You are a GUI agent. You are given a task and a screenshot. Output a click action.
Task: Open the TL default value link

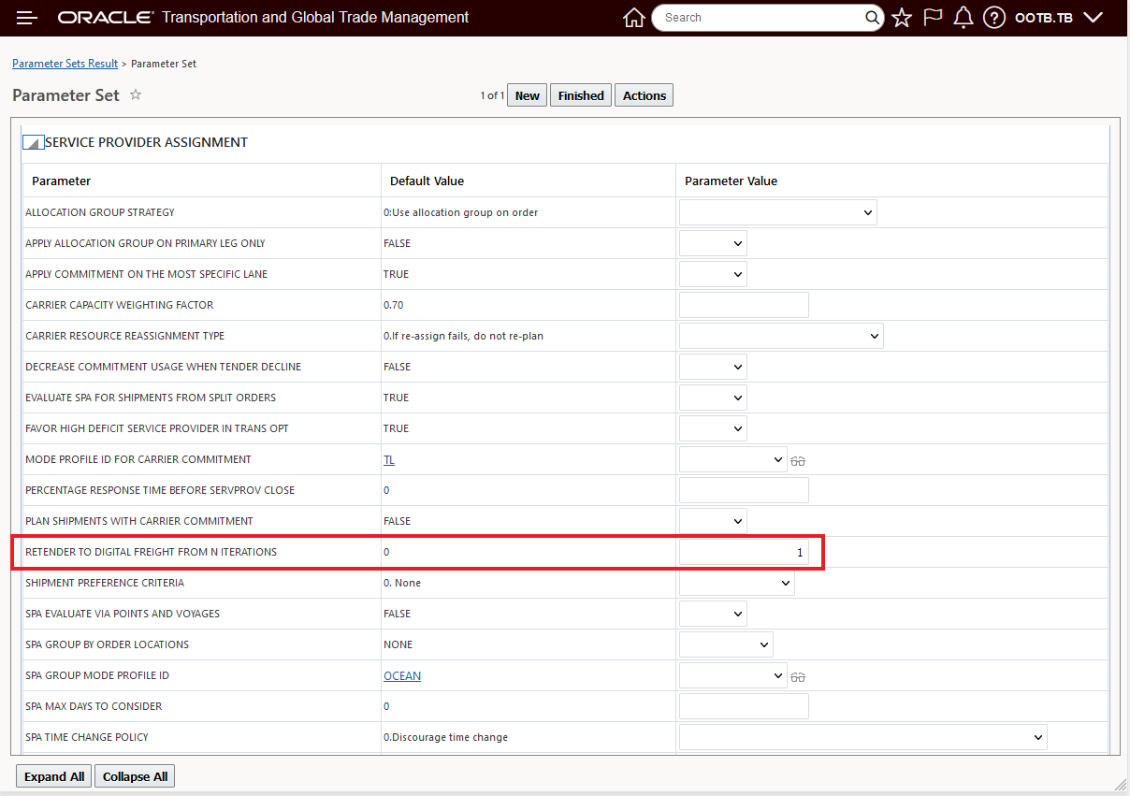pyautogui.click(x=389, y=459)
